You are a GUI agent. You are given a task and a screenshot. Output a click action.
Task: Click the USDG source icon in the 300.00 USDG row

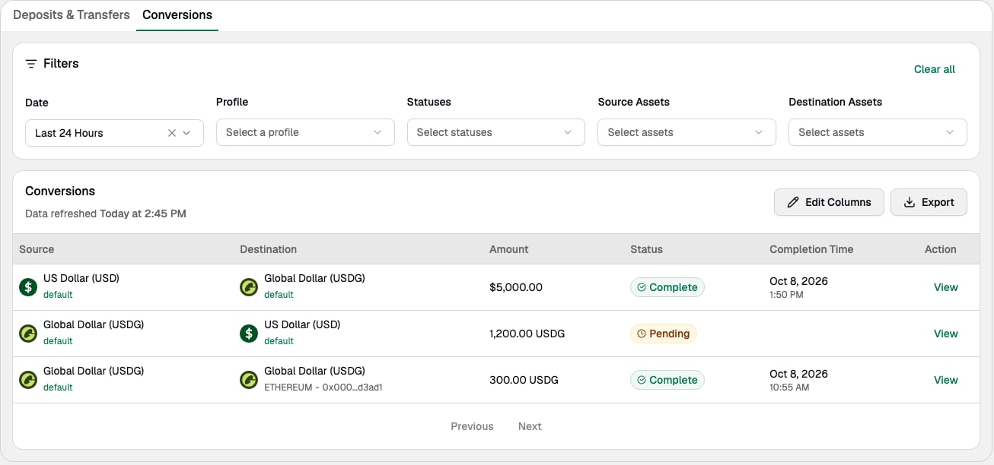click(28, 380)
